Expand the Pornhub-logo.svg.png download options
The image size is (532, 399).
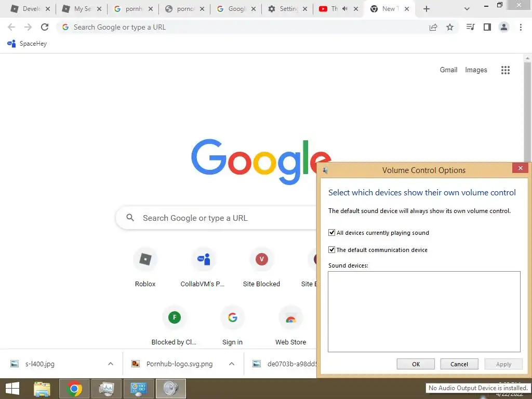click(x=232, y=364)
